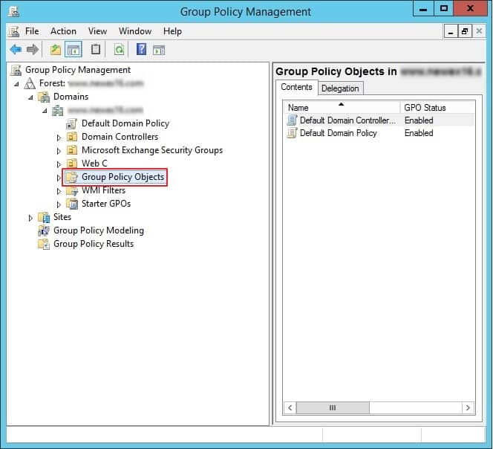The image size is (493, 449).
Task: Click the Back arrow toolbar icon
Action: pyautogui.click(x=16, y=50)
